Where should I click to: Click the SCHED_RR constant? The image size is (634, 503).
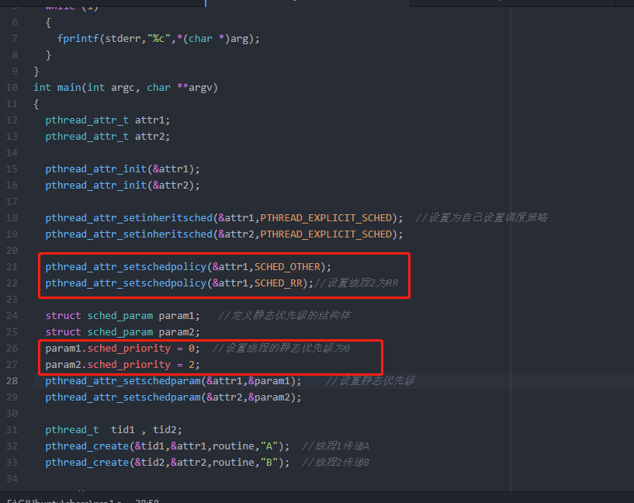click(278, 283)
